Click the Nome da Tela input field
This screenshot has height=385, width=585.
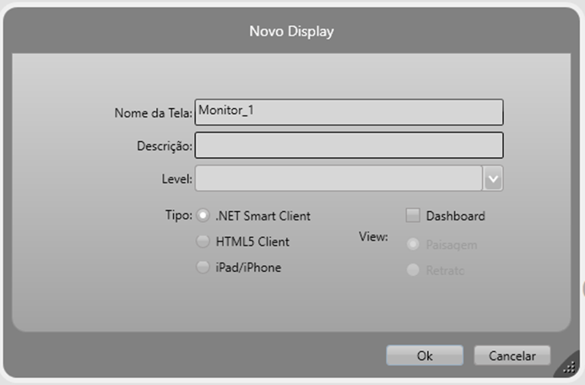[349, 112]
